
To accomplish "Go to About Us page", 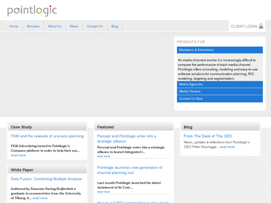I will 55,26.
